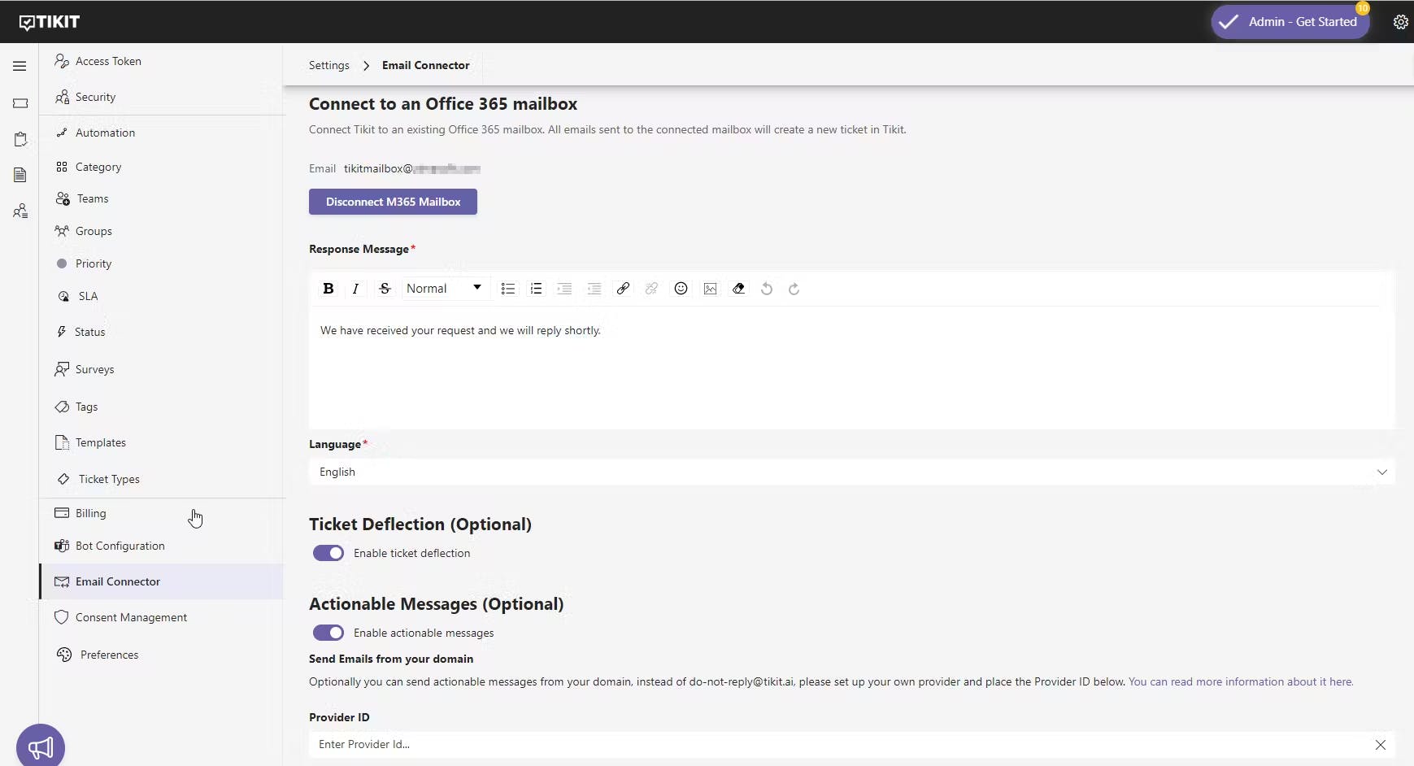Insert a bulleted list
The width and height of the screenshot is (1414, 766).
pyautogui.click(x=508, y=289)
